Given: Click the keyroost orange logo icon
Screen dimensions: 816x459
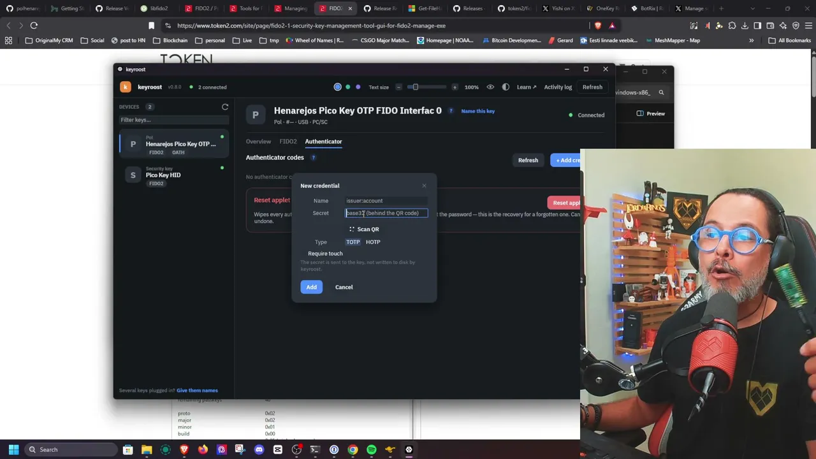Looking at the screenshot, I should tap(126, 87).
